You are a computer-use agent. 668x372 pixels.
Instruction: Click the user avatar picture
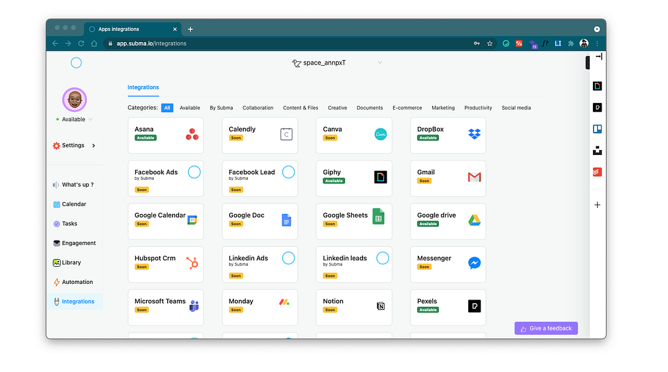pos(74,100)
